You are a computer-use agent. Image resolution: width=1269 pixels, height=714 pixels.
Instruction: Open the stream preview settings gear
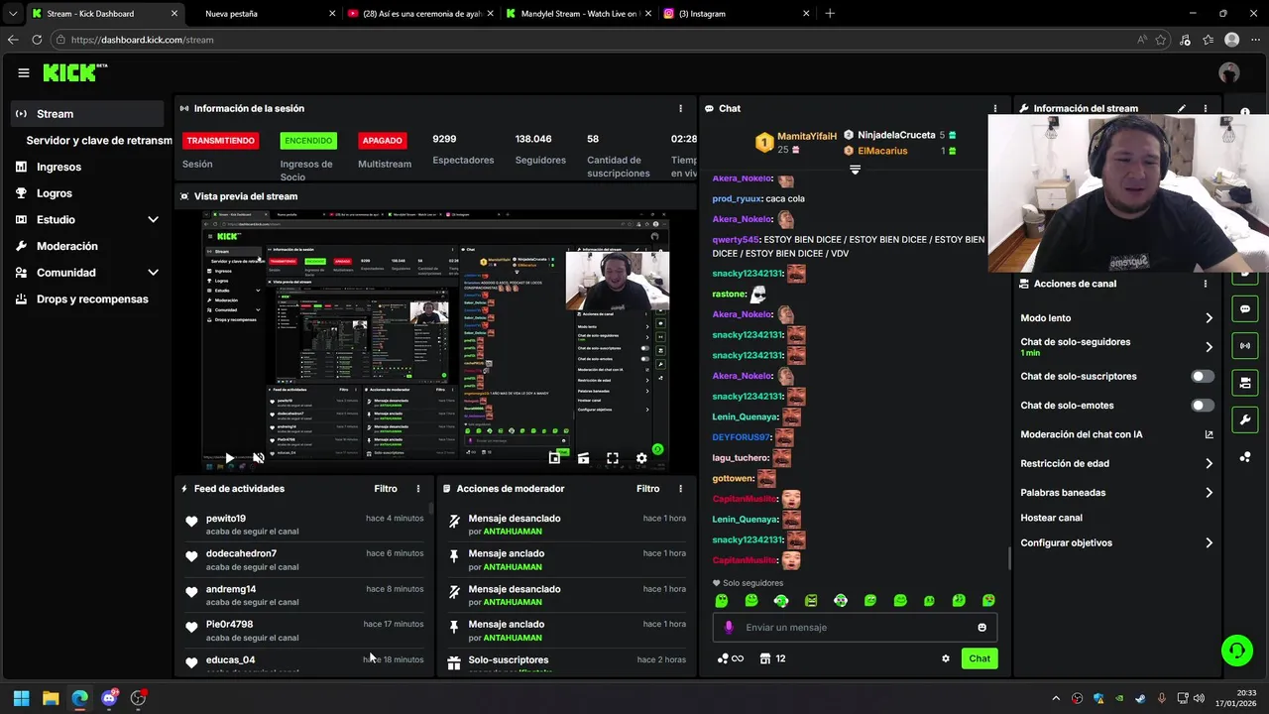tap(641, 458)
